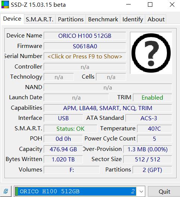This screenshot has height=197, width=180.
Task: Click the Quit button
Action: point(164,192)
